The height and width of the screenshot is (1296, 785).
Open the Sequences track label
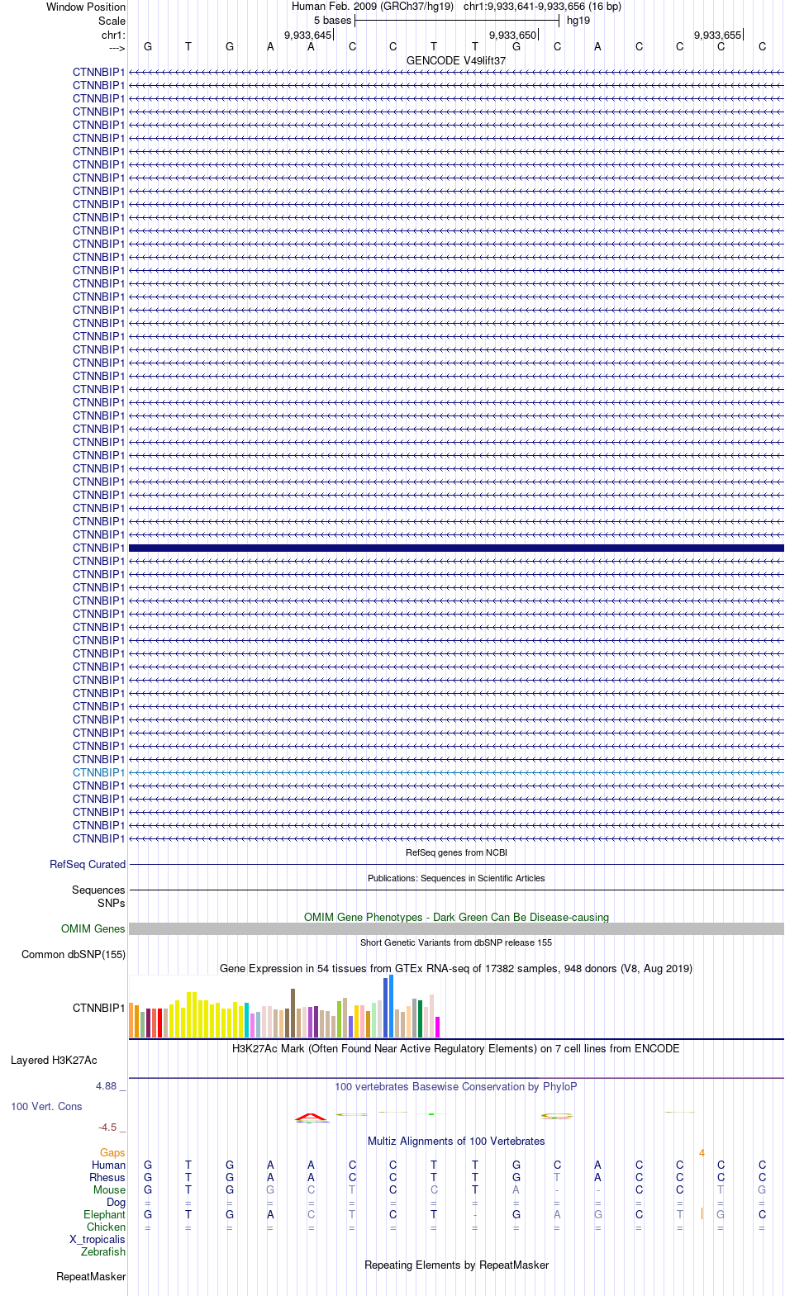[98, 890]
